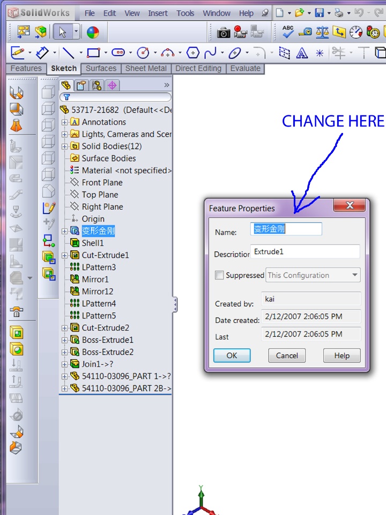Click the feature tree filter box
Screen dimensions: 386x515
[116, 97]
